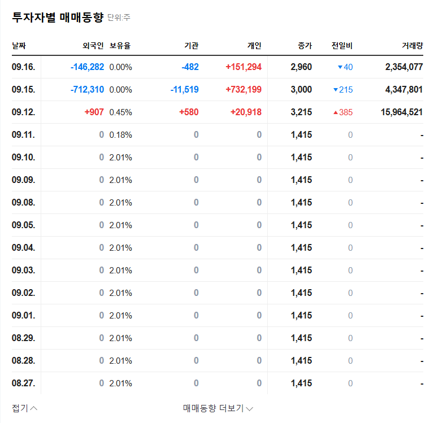The height and width of the screenshot is (423, 434).
Task: Click institution value -11,519
Action: click(x=185, y=90)
